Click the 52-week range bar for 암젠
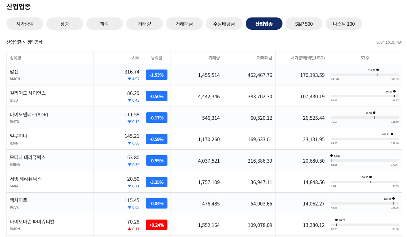 (365, 75)
